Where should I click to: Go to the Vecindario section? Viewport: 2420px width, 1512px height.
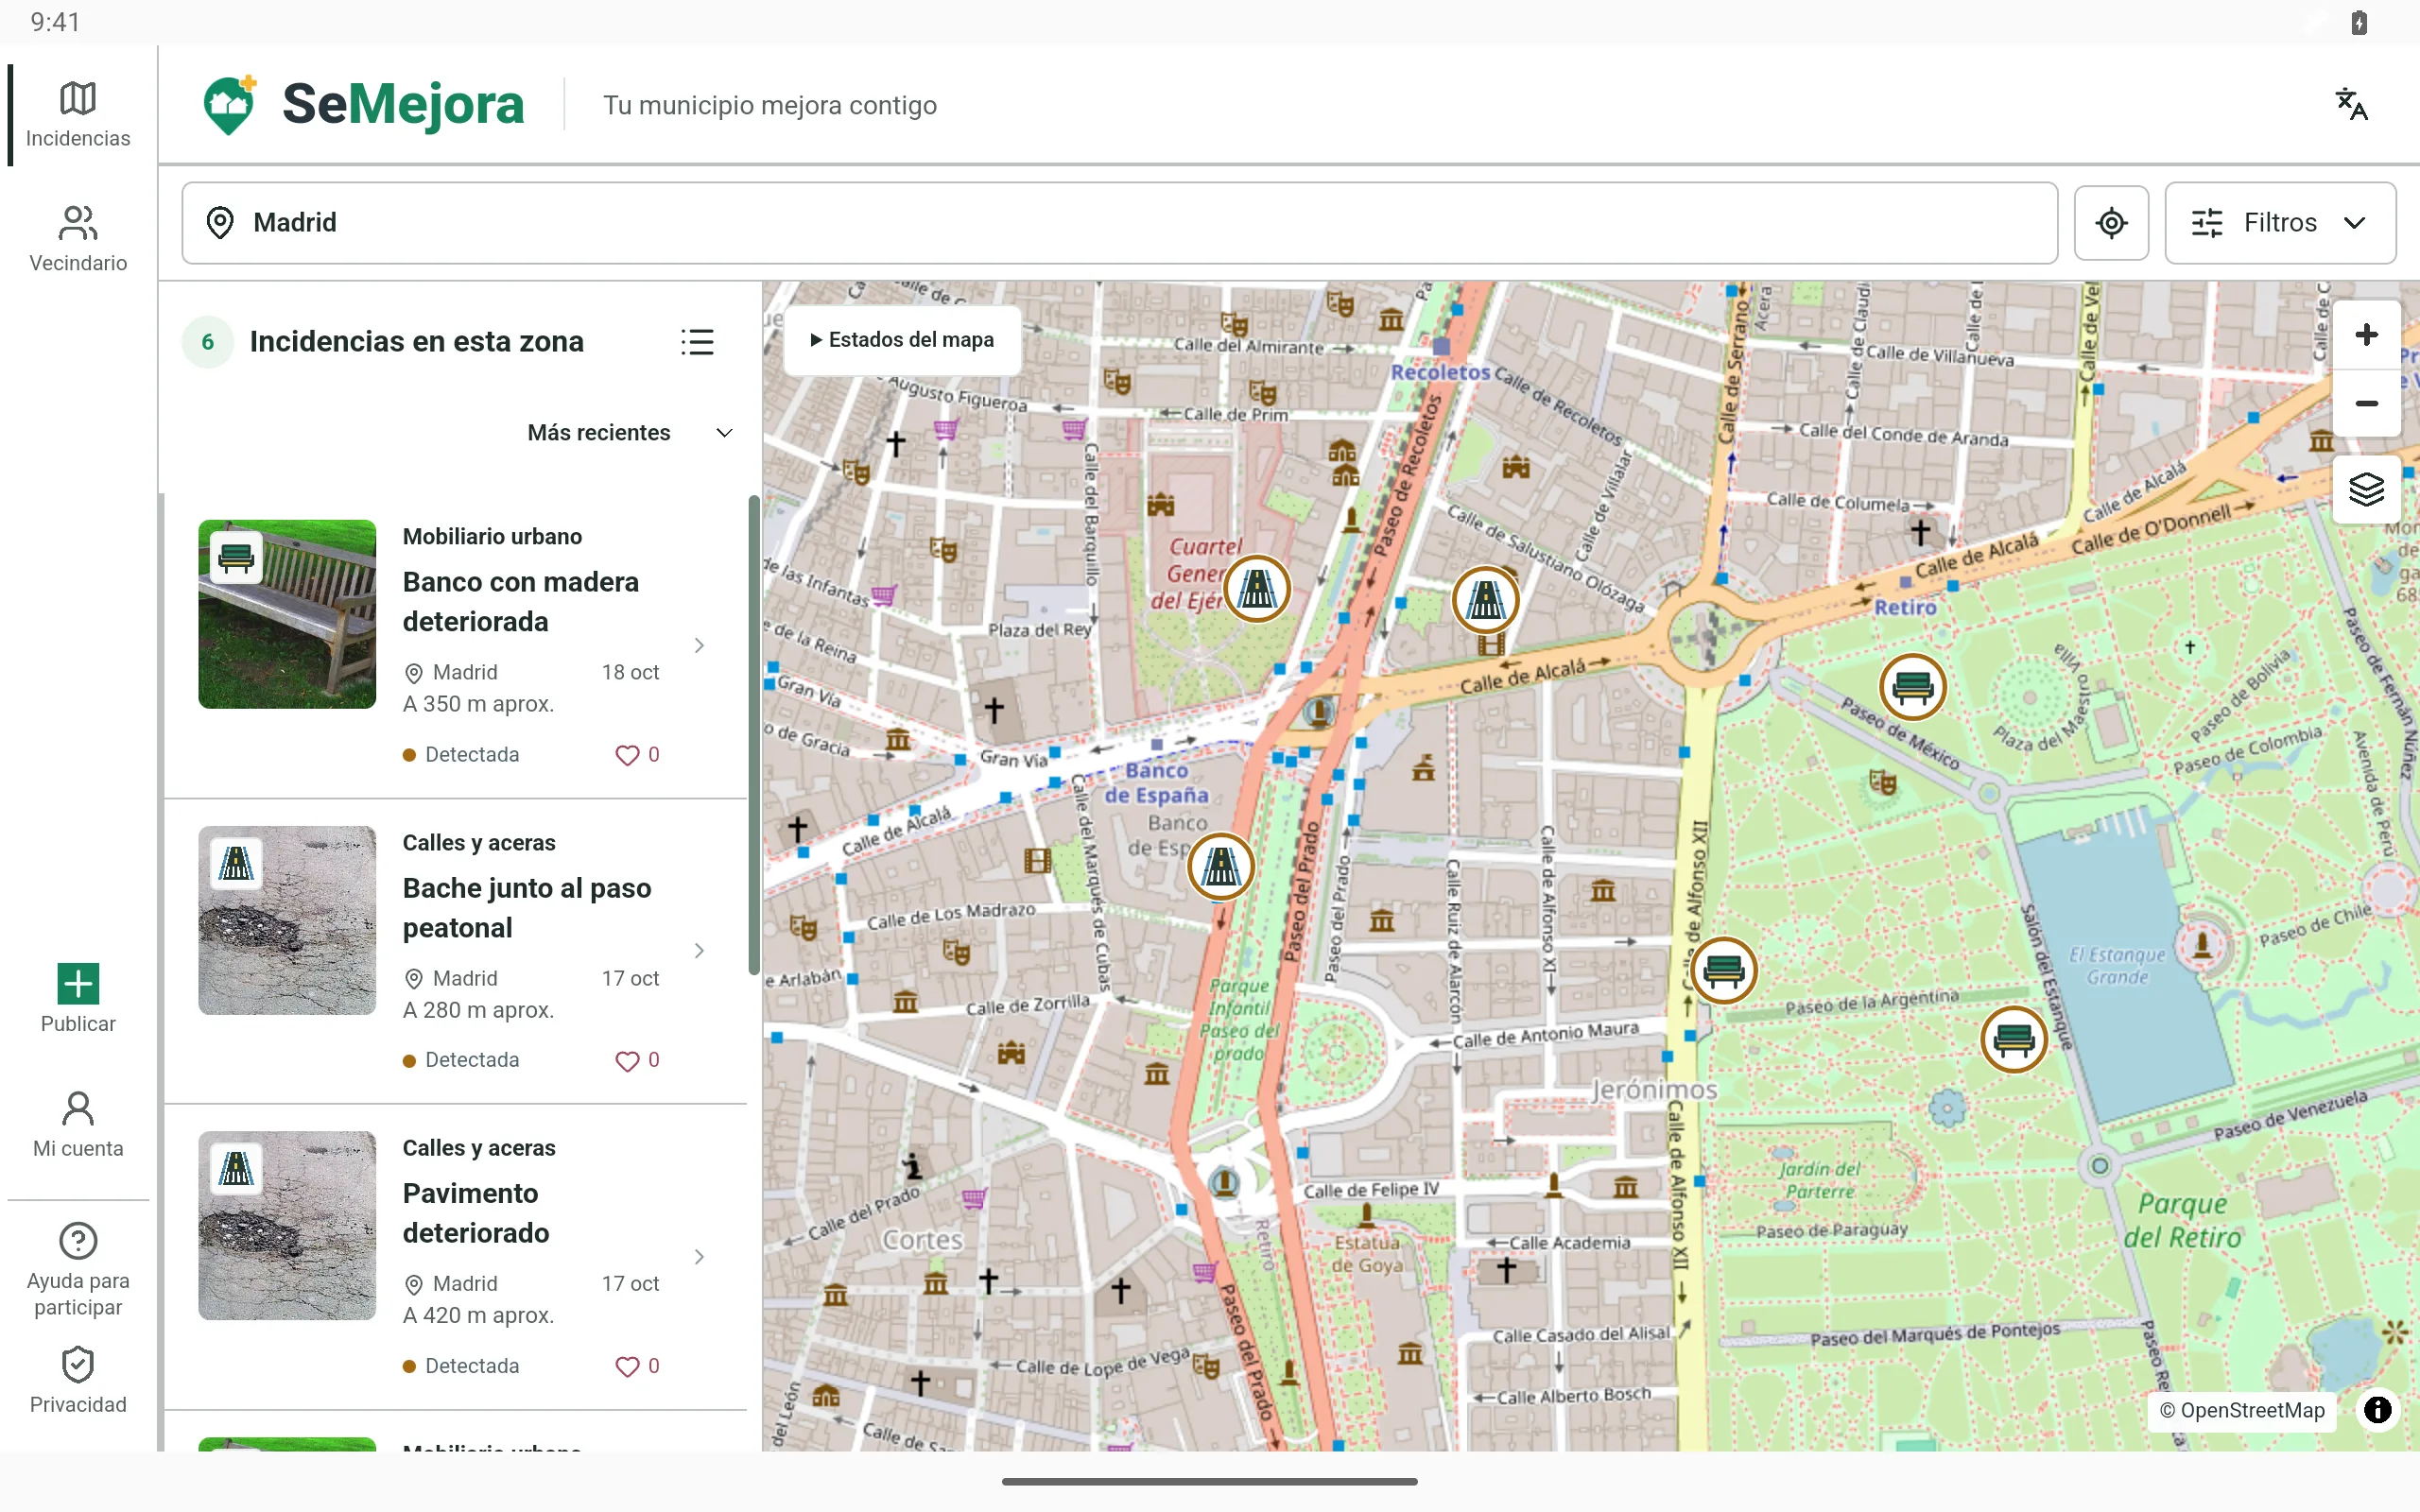78,239
